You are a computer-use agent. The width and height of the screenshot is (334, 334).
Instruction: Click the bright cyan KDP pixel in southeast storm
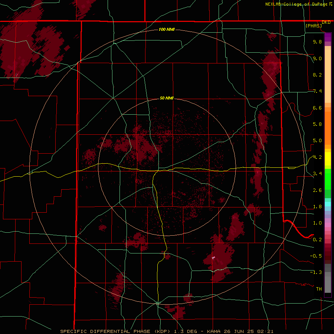click(213, 258)
